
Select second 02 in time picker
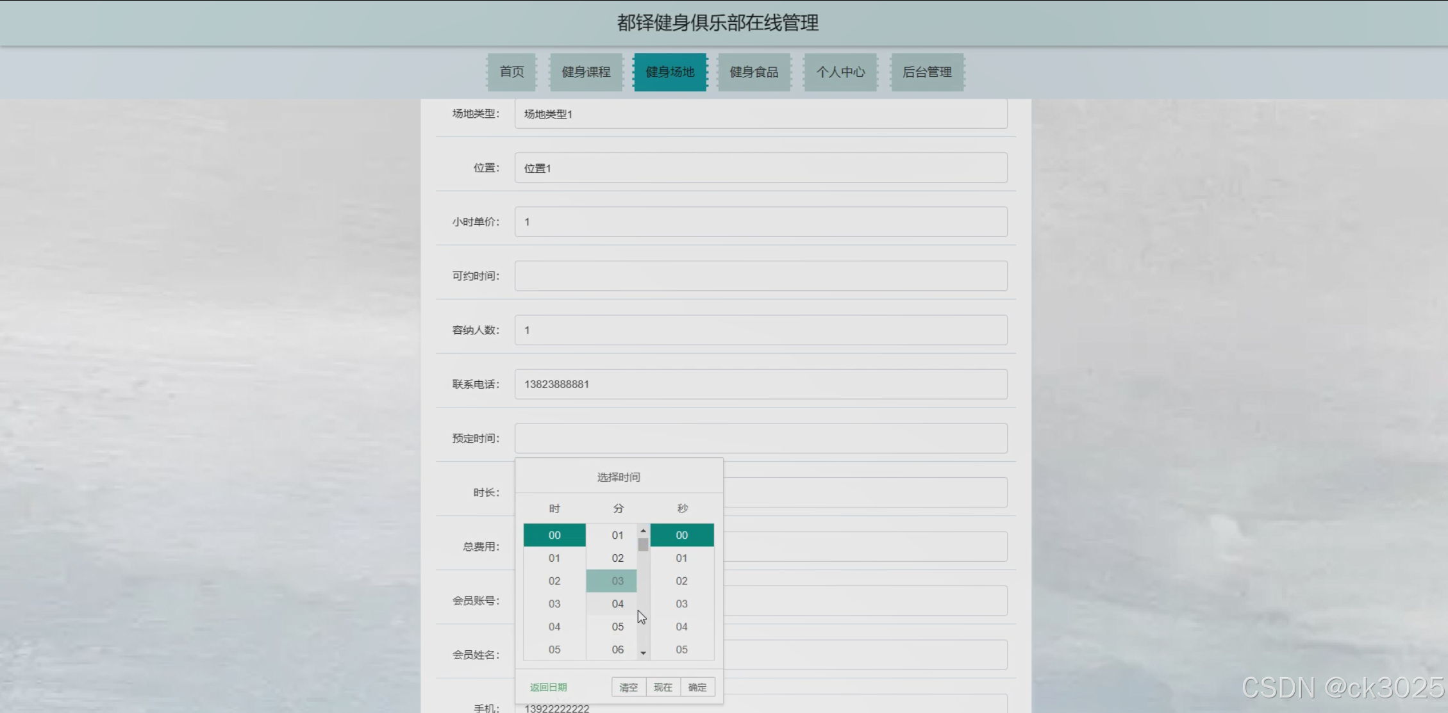[681, 581]
